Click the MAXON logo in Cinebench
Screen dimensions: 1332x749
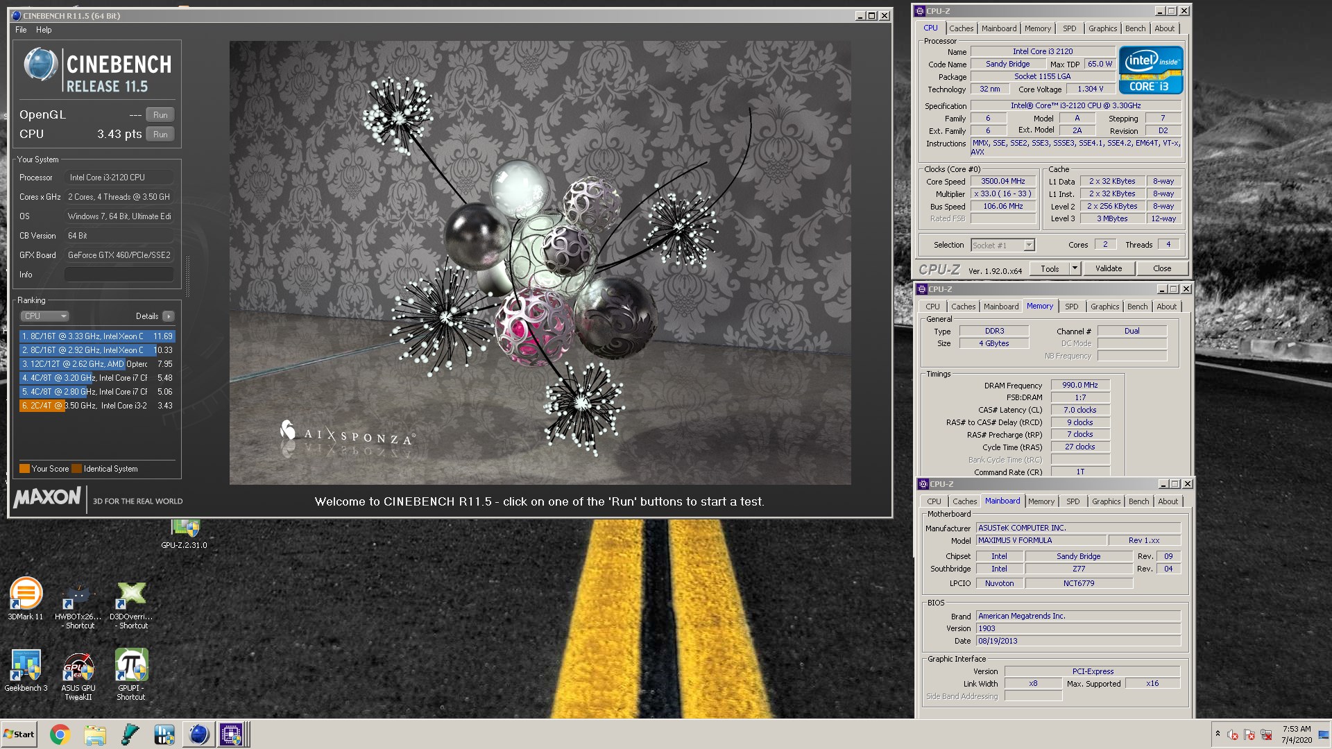pyautogui.click(x=47, y=498)
